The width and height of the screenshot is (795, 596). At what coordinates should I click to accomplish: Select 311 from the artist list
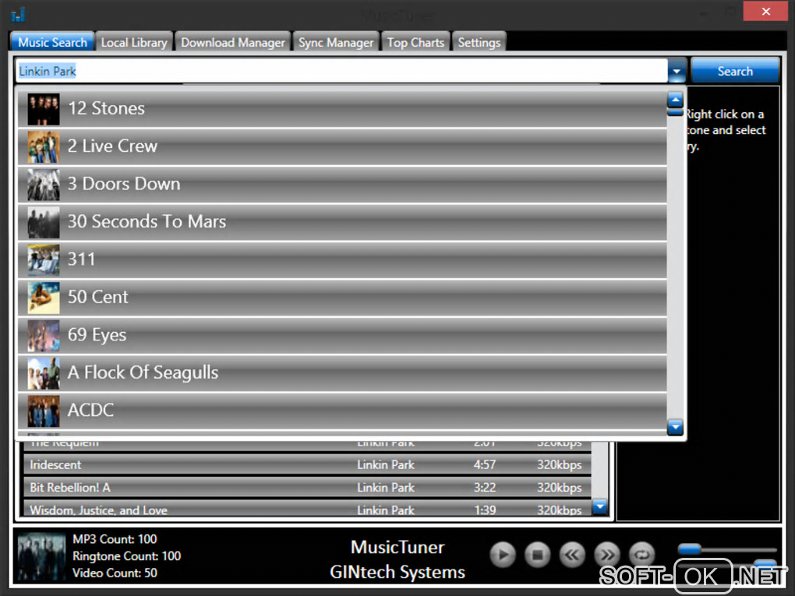click(342, 259)
